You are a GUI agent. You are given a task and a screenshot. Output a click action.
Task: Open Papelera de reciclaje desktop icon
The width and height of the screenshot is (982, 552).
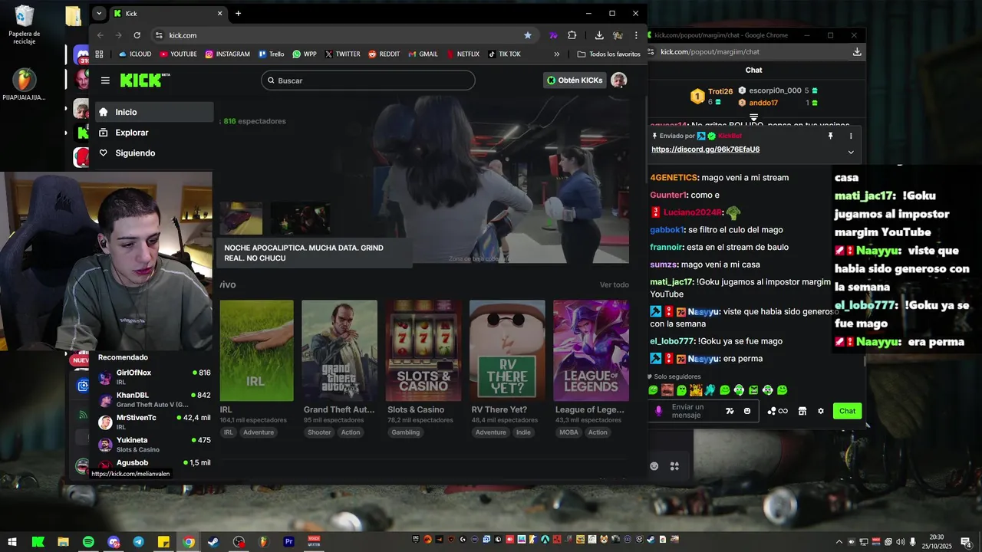[25, 25]
